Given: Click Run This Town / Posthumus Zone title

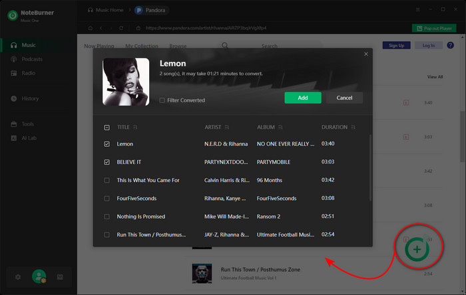Looking at the screenshot, I should tap(260, 270).
